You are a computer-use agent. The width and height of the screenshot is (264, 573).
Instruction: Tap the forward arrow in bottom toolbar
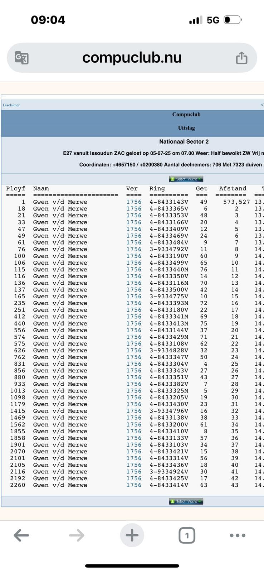pos(77,535)
